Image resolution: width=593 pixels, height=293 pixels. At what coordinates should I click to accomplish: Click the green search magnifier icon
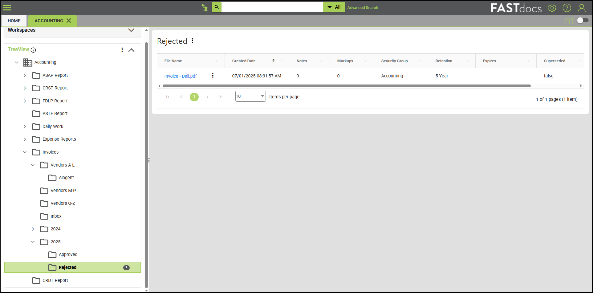(217, 7)
